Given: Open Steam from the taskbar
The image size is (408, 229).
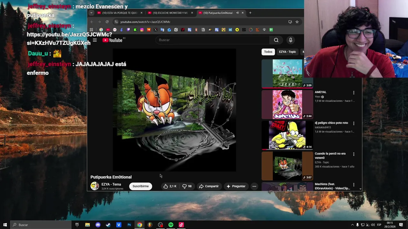Looking at the screenshot, I should coord(108,225).
